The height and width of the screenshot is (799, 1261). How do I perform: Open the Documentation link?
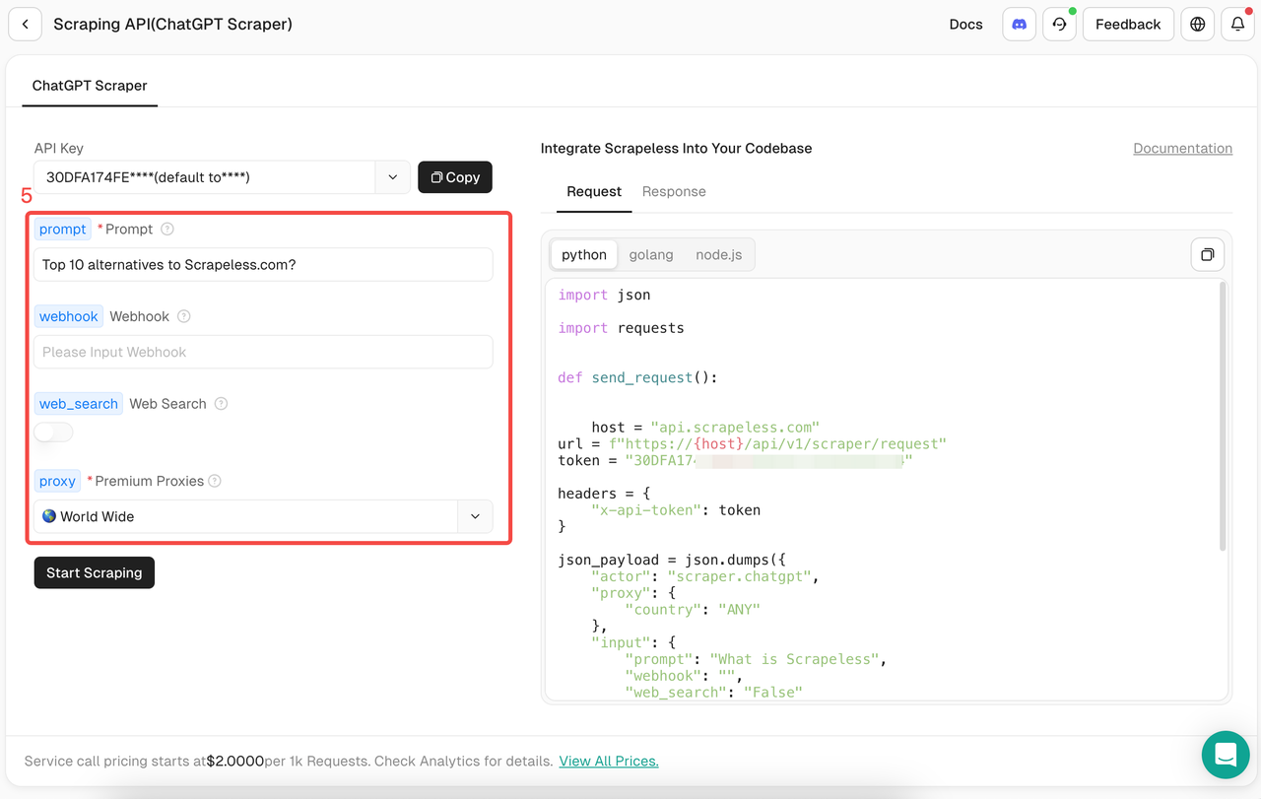point(1182,149)
